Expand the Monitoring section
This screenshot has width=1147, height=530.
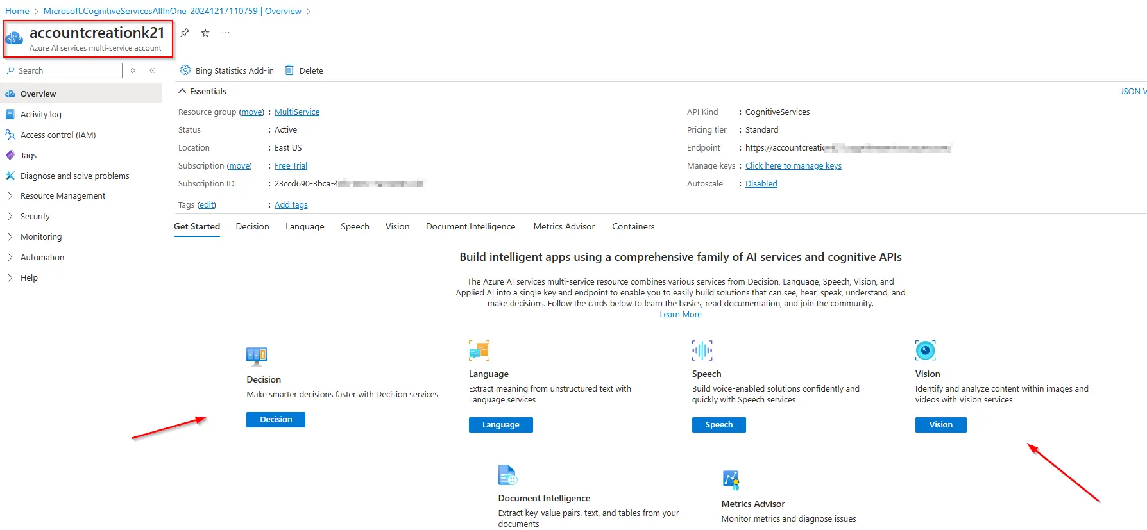click(41, 236)
